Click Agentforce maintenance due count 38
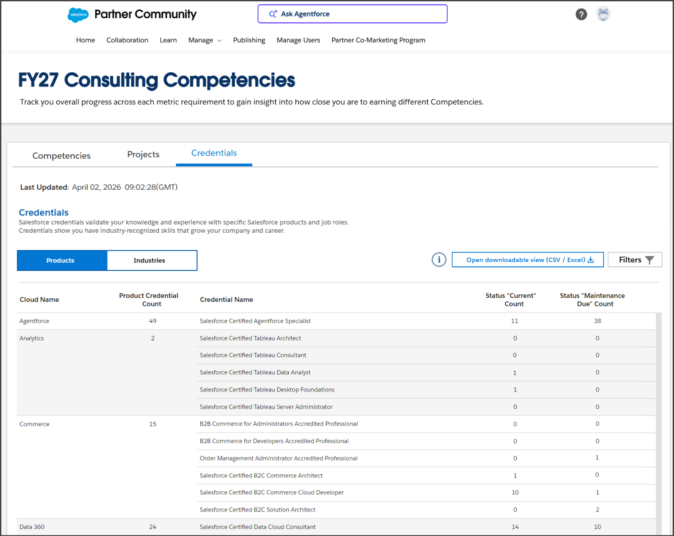Screen dimensions: 674x536 click(x=597, y=321)
